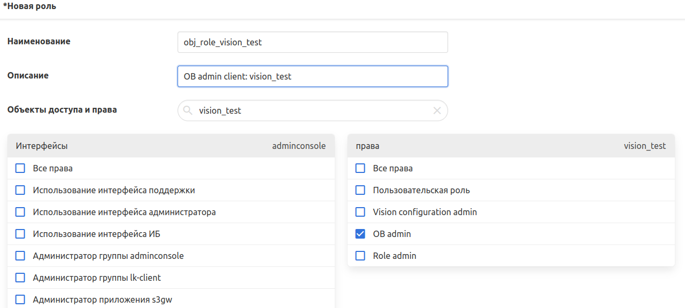The image size is (685, 308).
Task: Check the Пользовательская роль checkbox
Action: 360,190
